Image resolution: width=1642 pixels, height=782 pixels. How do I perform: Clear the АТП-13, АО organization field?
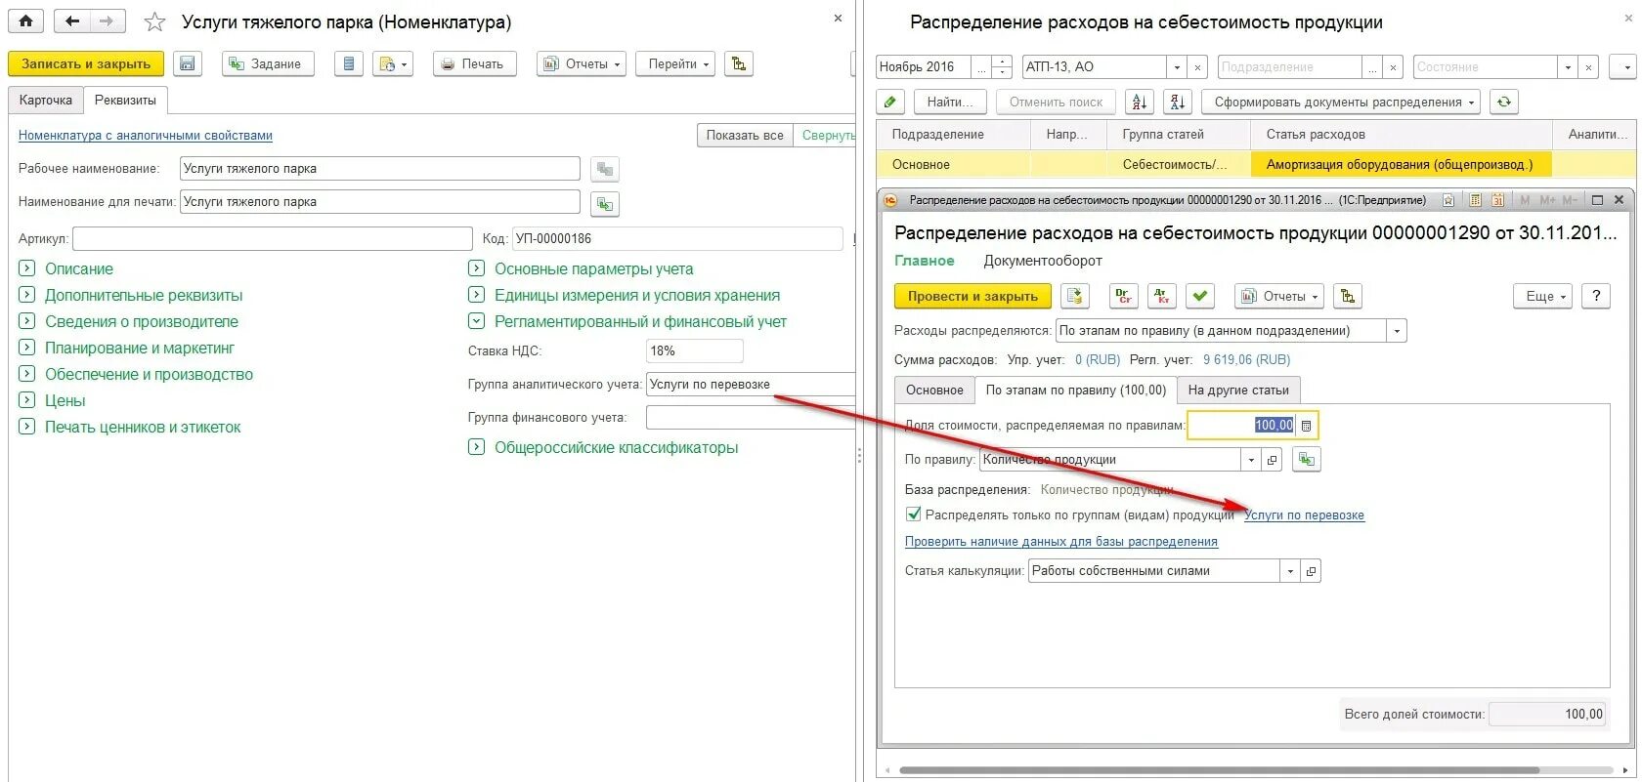[x=1198, y=66]
